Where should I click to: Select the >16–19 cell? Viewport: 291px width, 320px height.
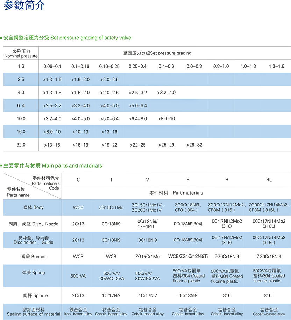pos(80,145)
